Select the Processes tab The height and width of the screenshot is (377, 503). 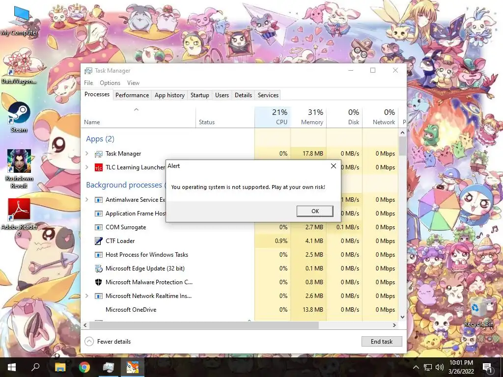pyautogui.click(x=97, y=94)
